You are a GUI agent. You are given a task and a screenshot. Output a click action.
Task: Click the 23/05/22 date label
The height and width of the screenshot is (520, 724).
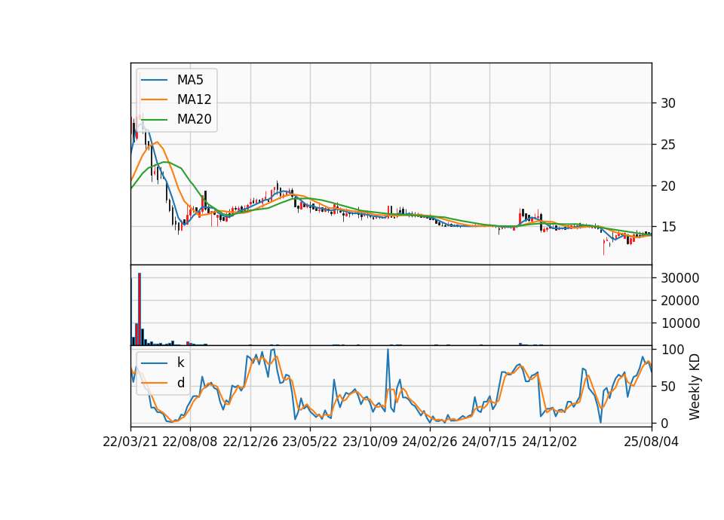pos(310,442)
